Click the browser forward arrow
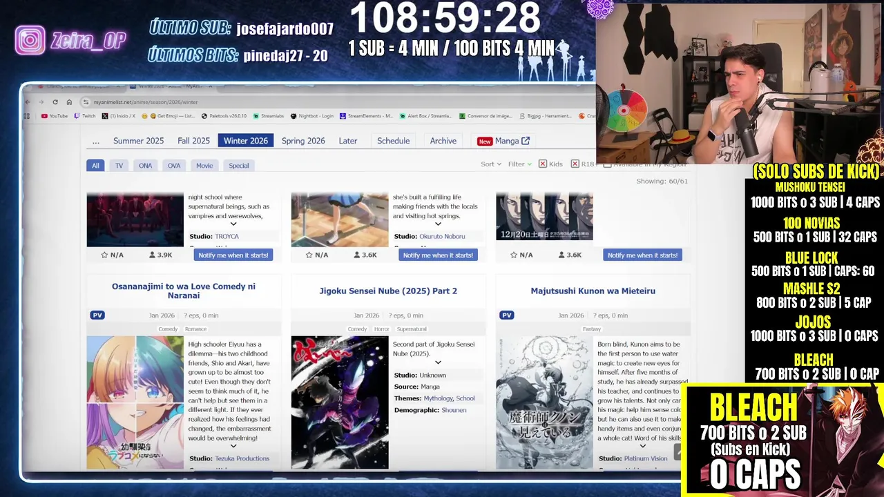Viewport: 884px width, 497px height. pyautogui.click(x=41, y=102)
